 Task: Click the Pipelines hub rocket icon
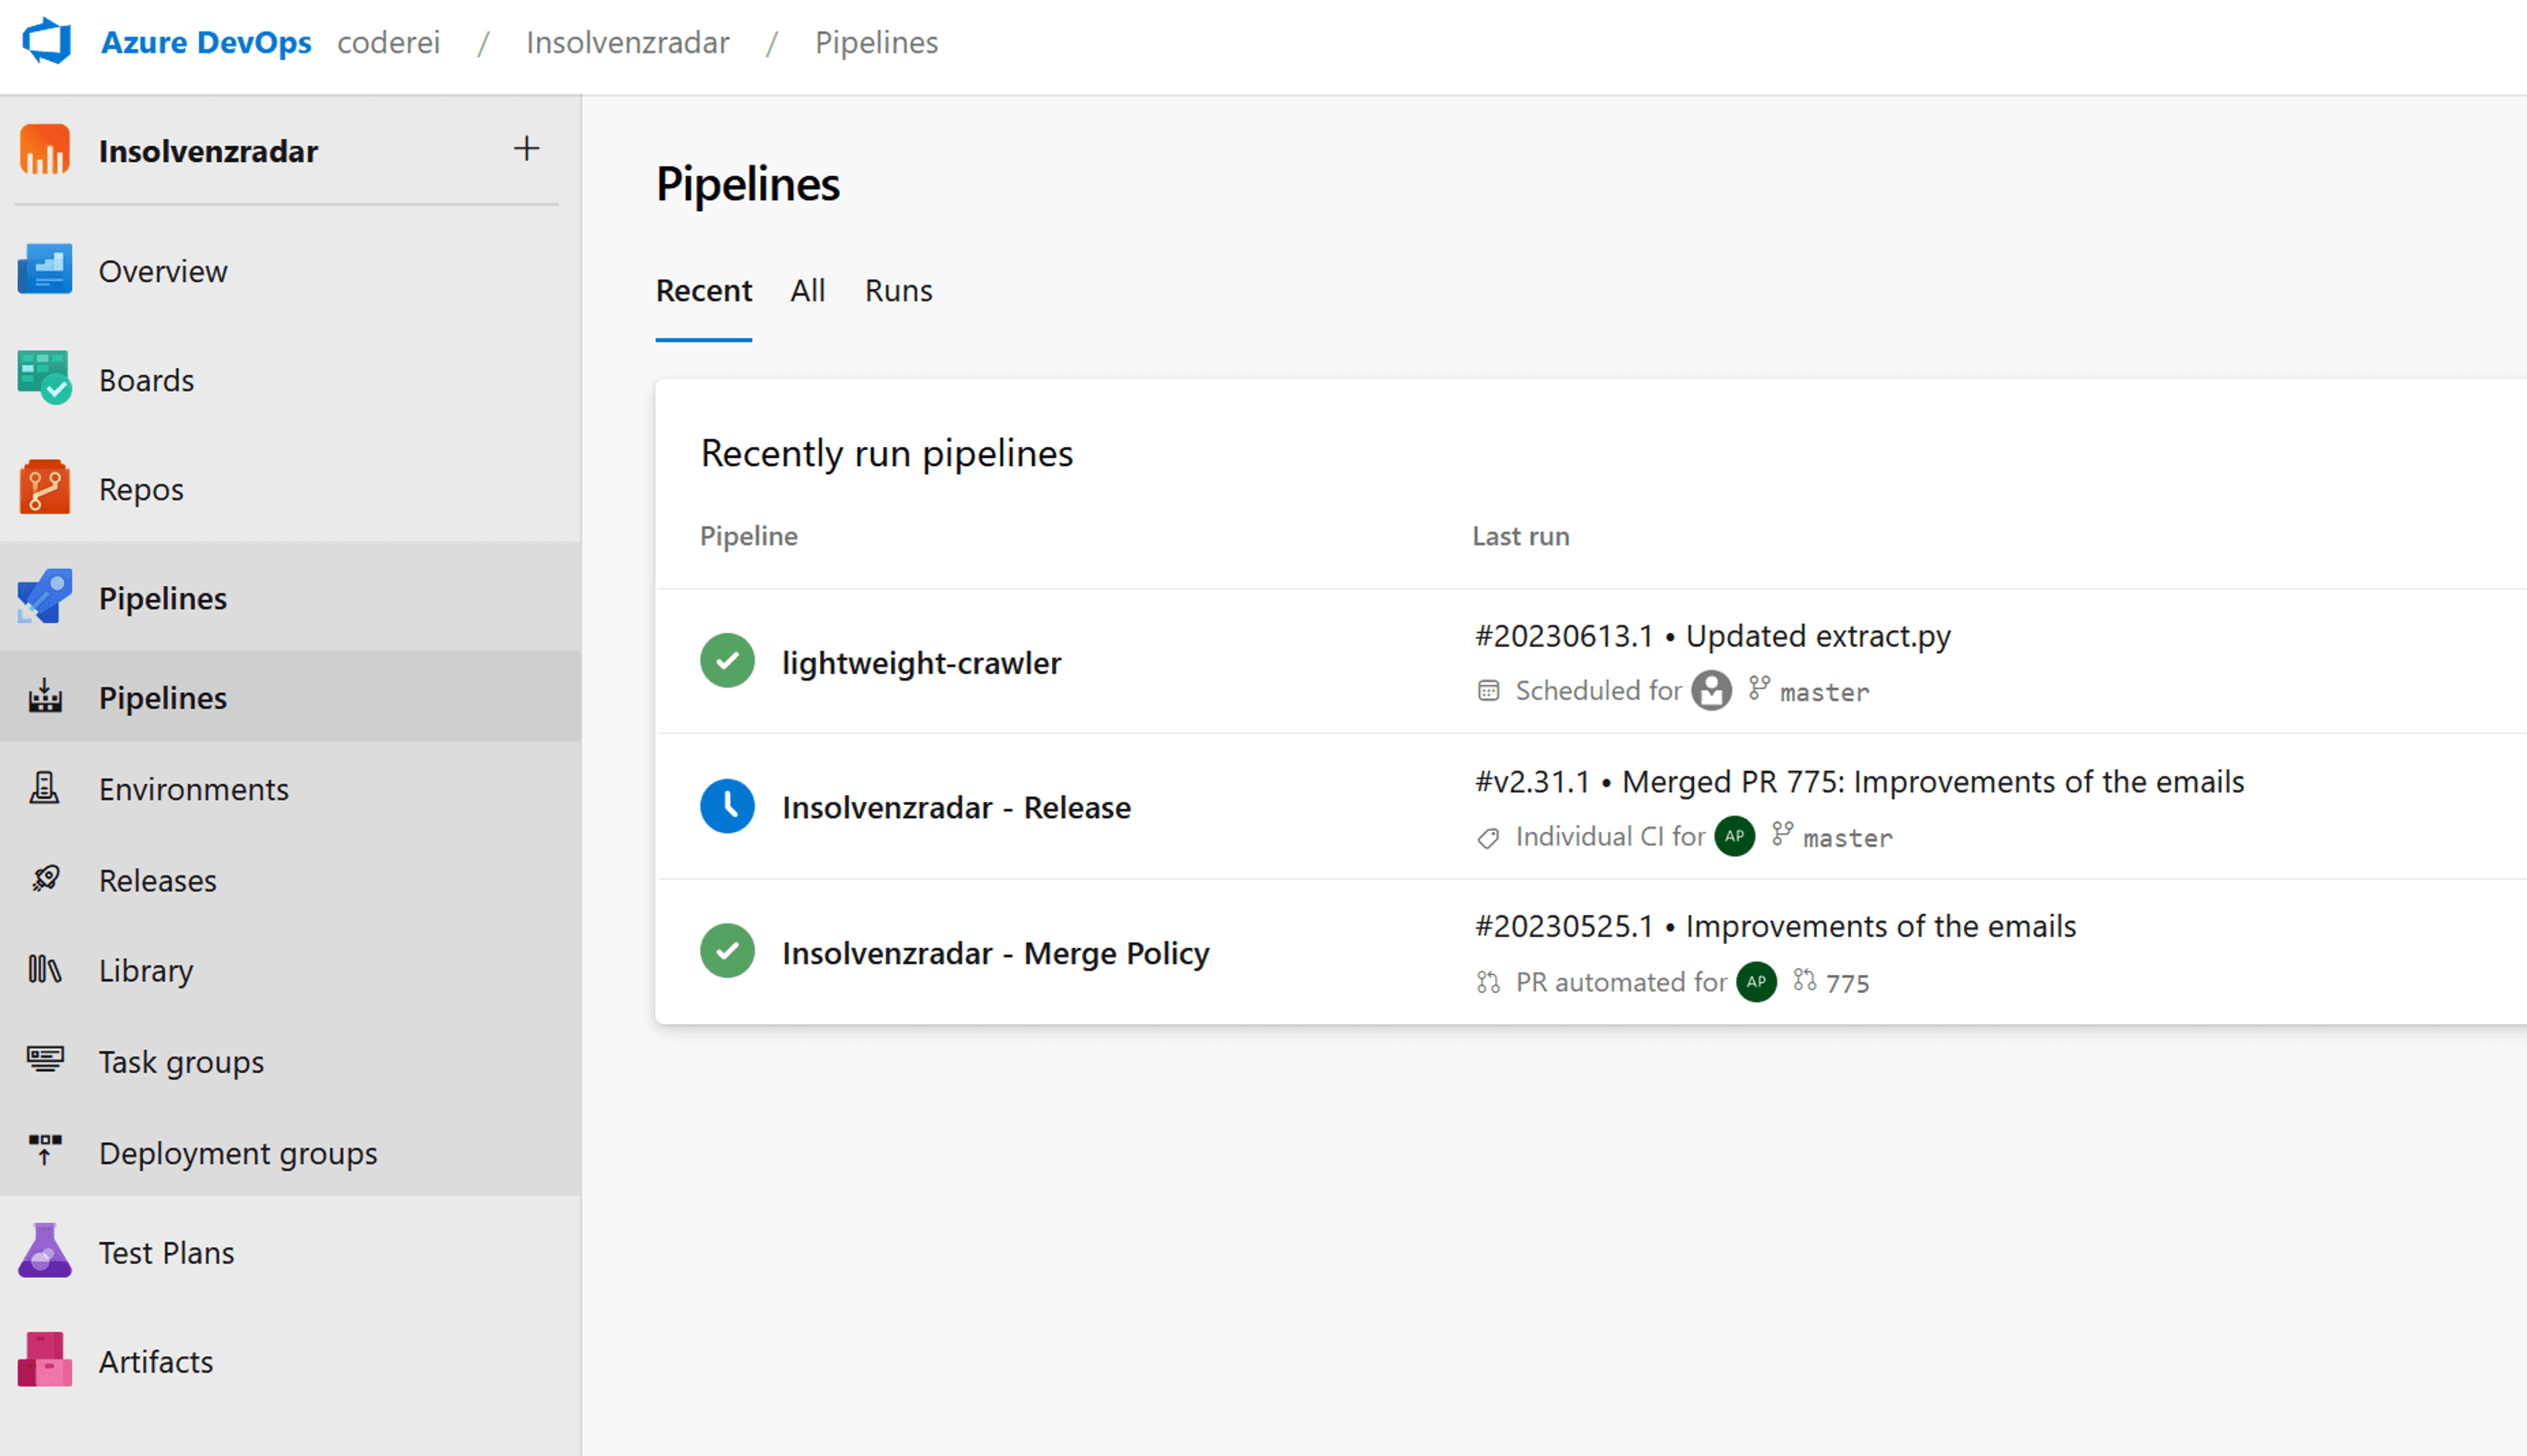pos(45,596)
